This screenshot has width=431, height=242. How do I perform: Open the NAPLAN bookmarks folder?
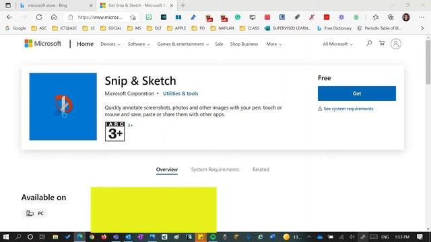tap(222, 28)
